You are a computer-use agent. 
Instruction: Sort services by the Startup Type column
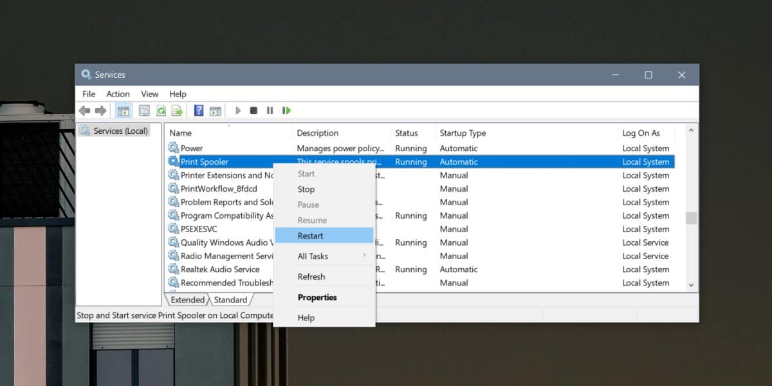463,133
